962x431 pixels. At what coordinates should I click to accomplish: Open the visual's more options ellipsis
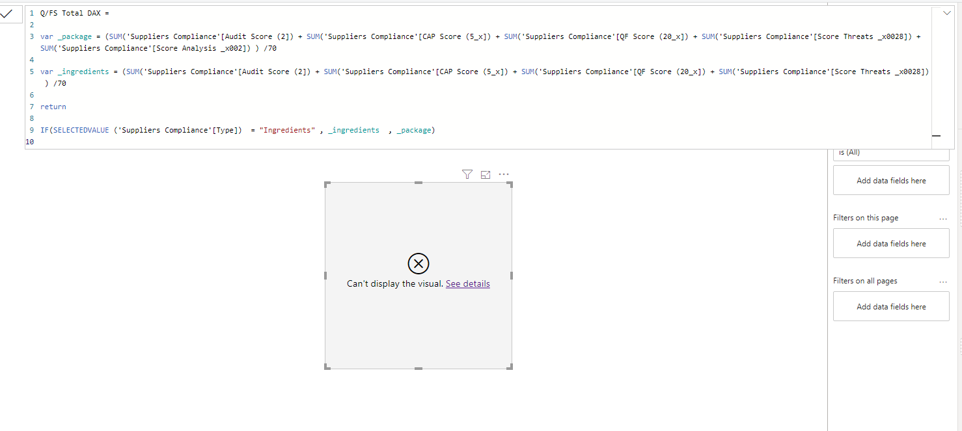pyautogui.click(x=504, y=174)
